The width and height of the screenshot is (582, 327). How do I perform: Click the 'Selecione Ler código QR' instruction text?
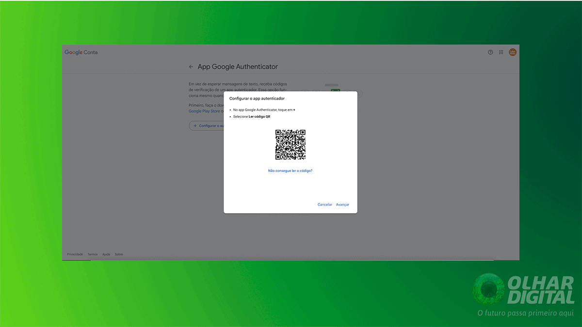pos(252,117)
